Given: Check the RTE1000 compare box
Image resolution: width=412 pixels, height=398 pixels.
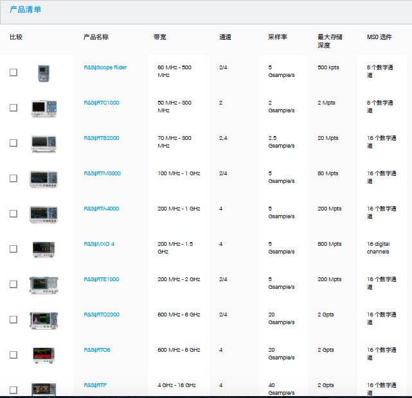Looking at the screenshot, I should click(13, 284).
